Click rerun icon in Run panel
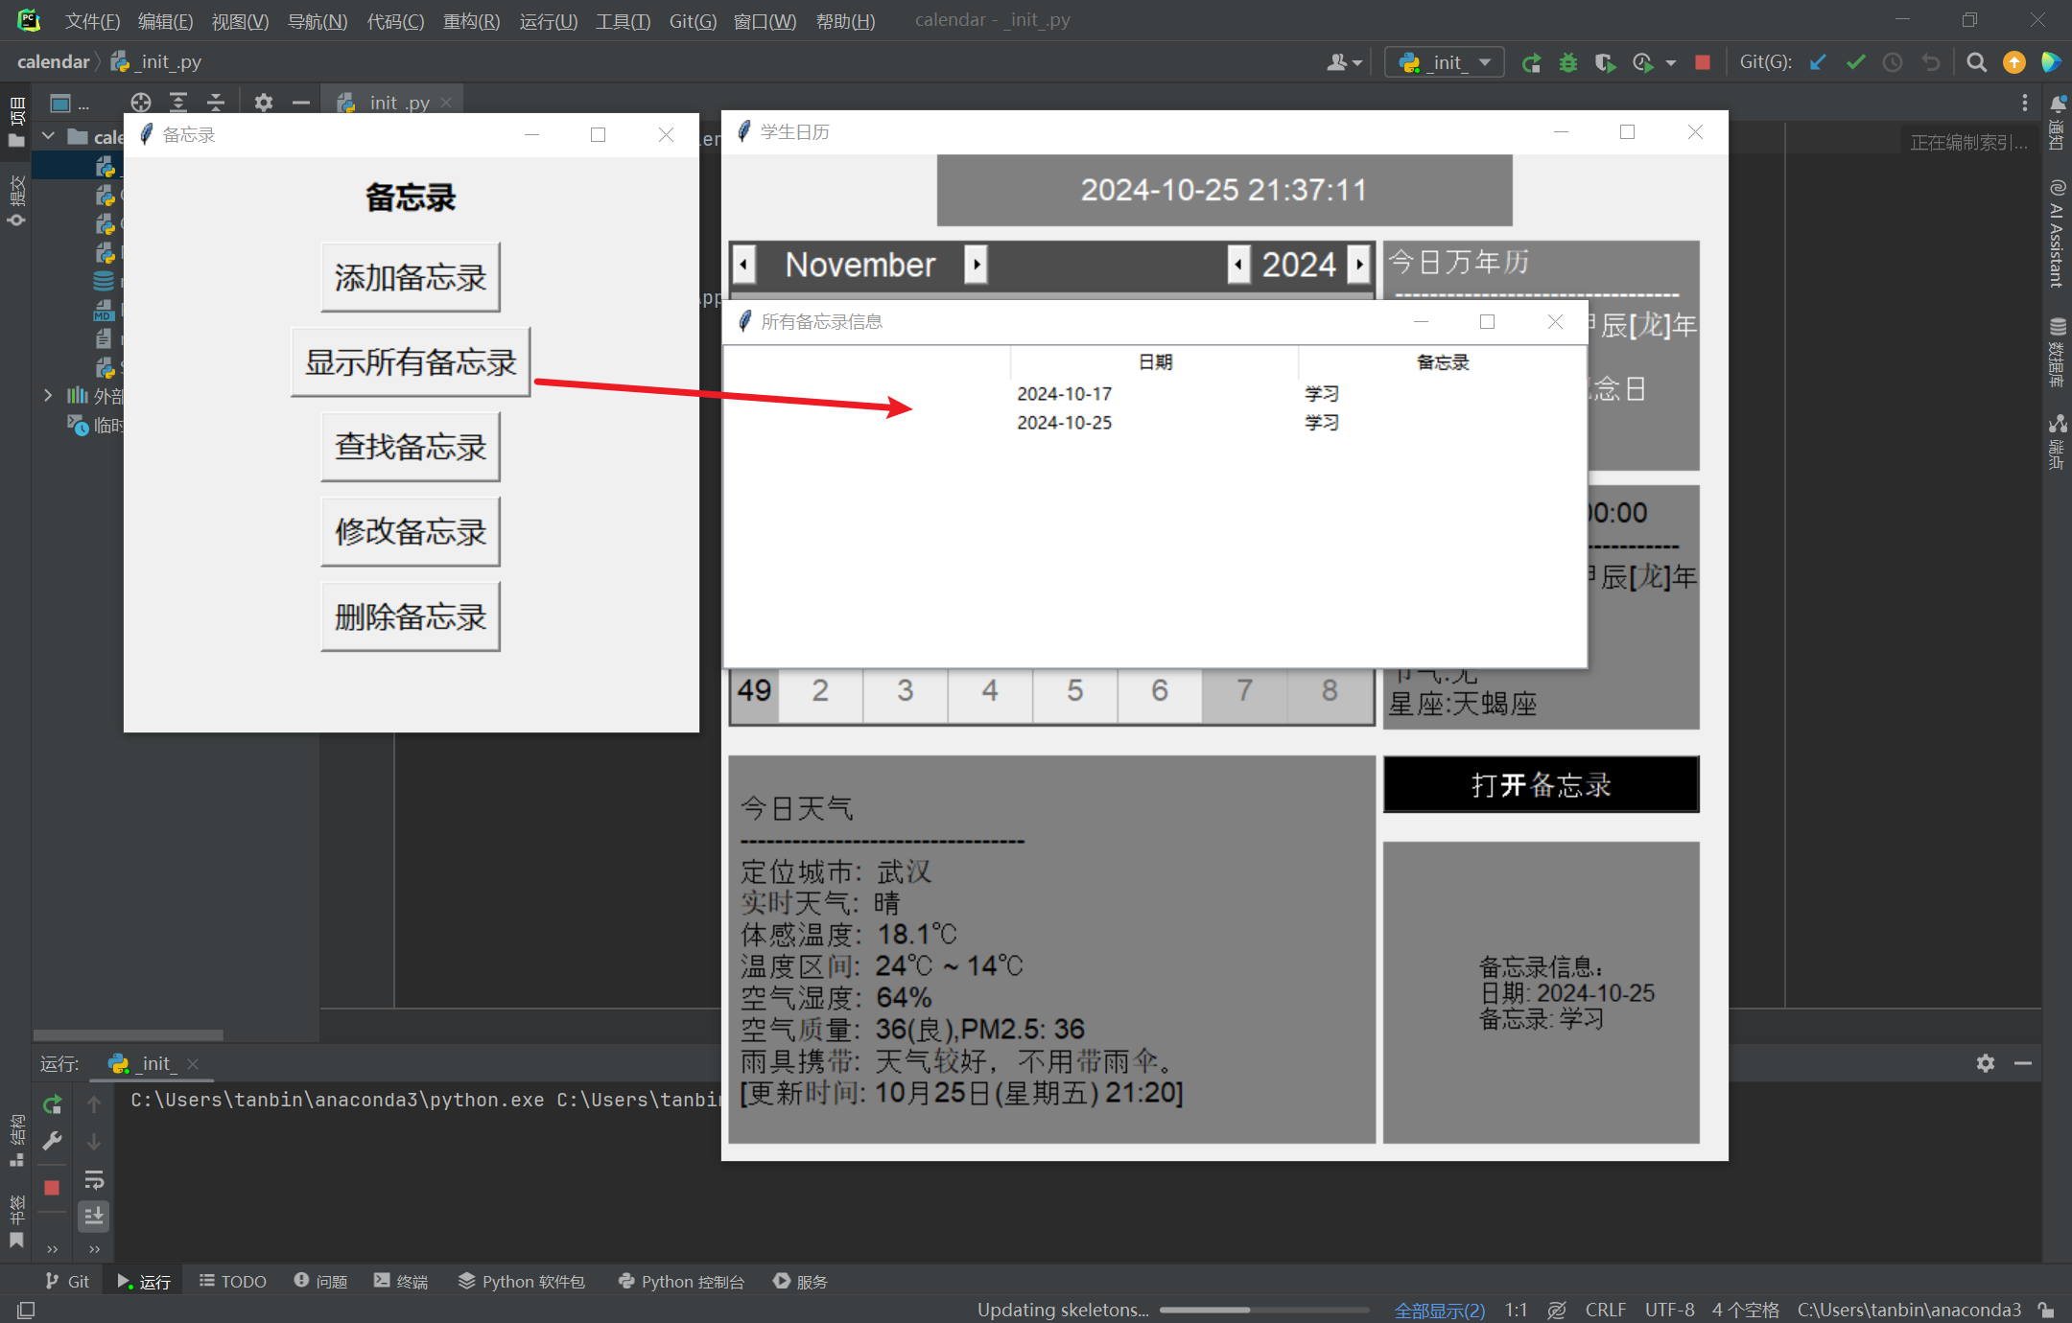The width and height of the screenshot is (2072, 1323). click(53, 1104)
